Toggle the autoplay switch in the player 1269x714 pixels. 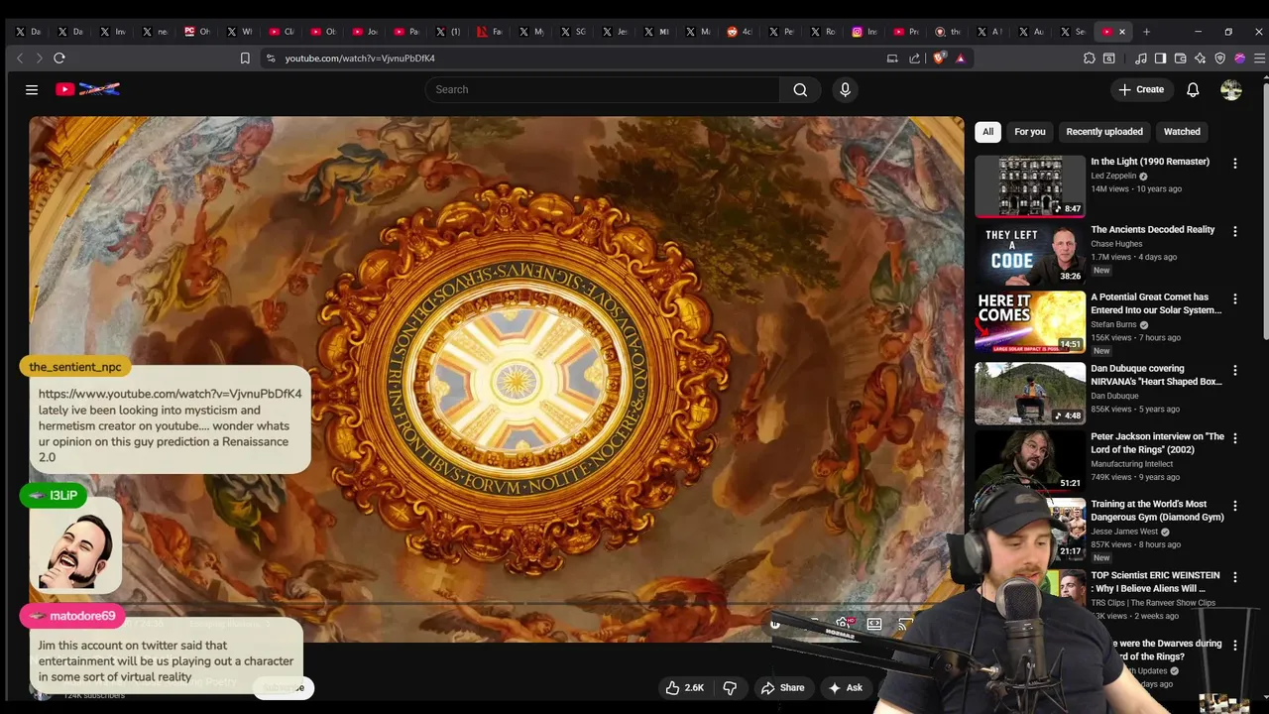click(x=777, y=624)
